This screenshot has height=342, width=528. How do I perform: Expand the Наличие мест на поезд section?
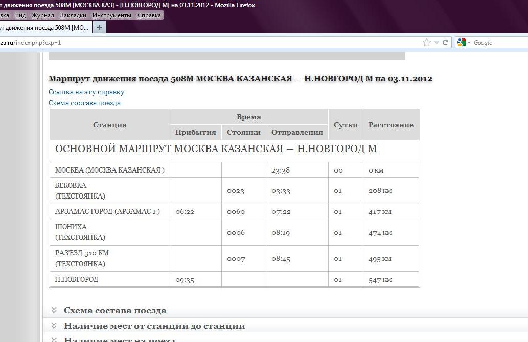tap(120, 339)
